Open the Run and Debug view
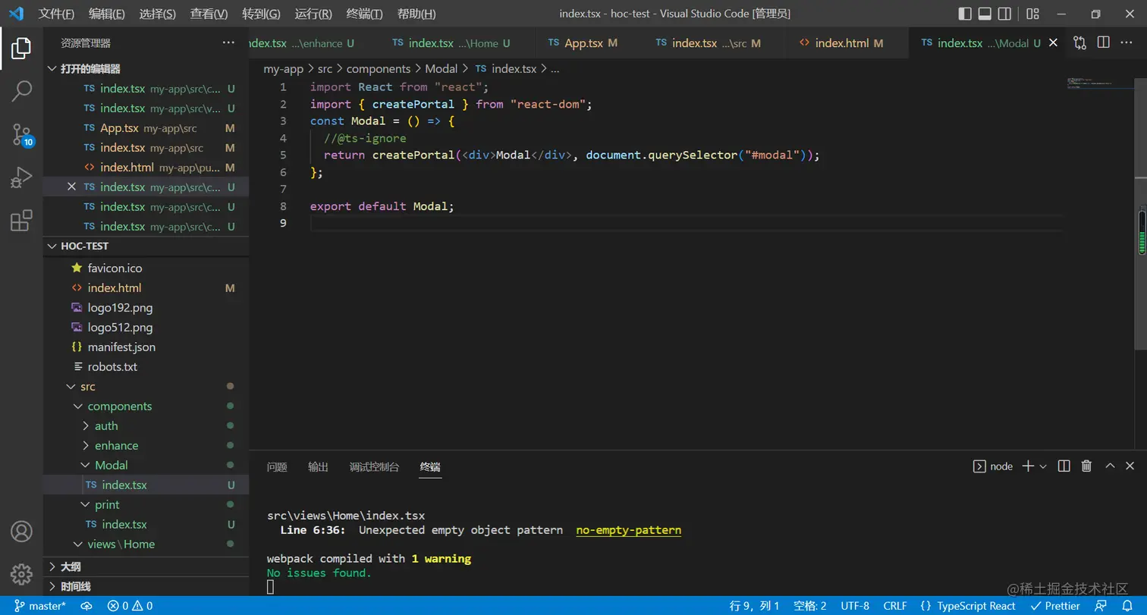This screenshot has width=1147, height=615. pyautogui.click(x=21, y=178)
